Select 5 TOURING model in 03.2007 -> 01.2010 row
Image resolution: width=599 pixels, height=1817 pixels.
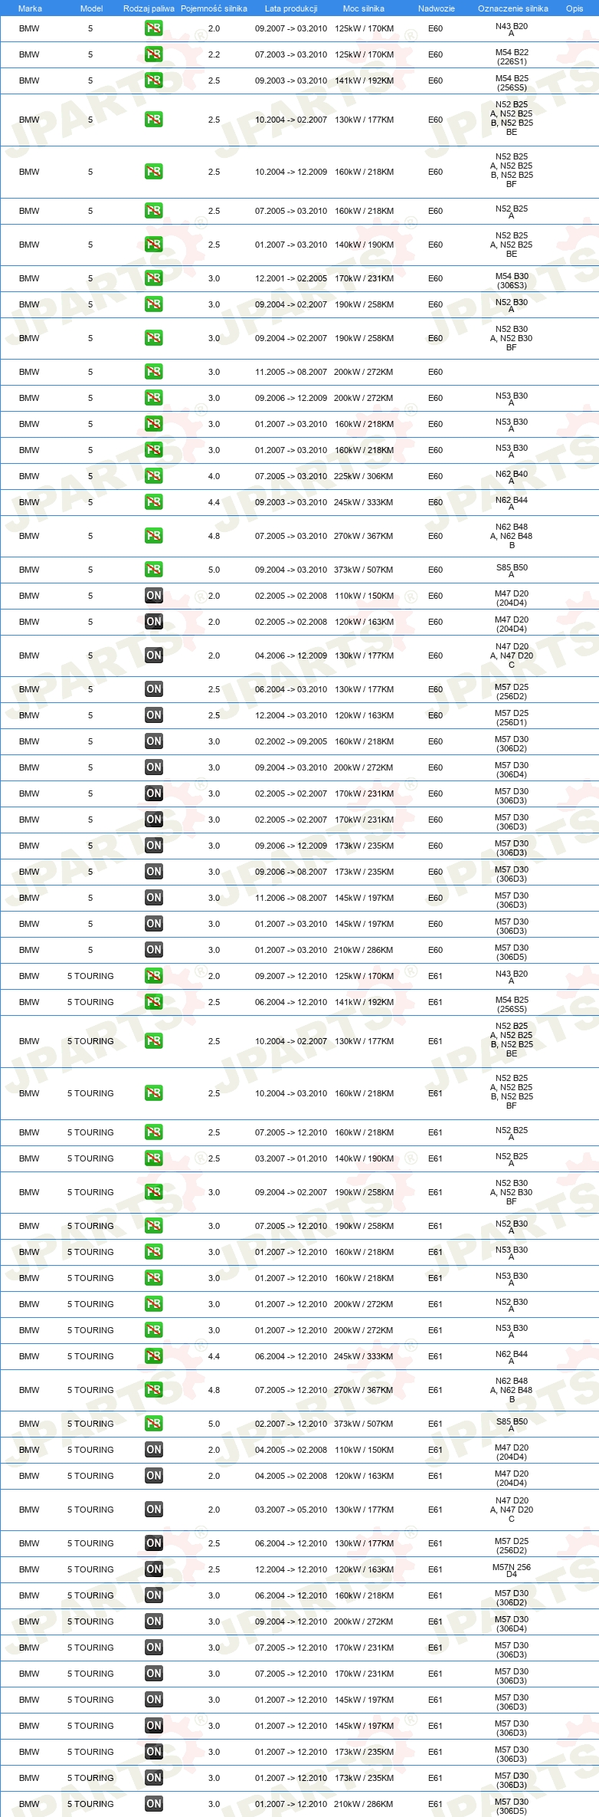point(90,1158)
